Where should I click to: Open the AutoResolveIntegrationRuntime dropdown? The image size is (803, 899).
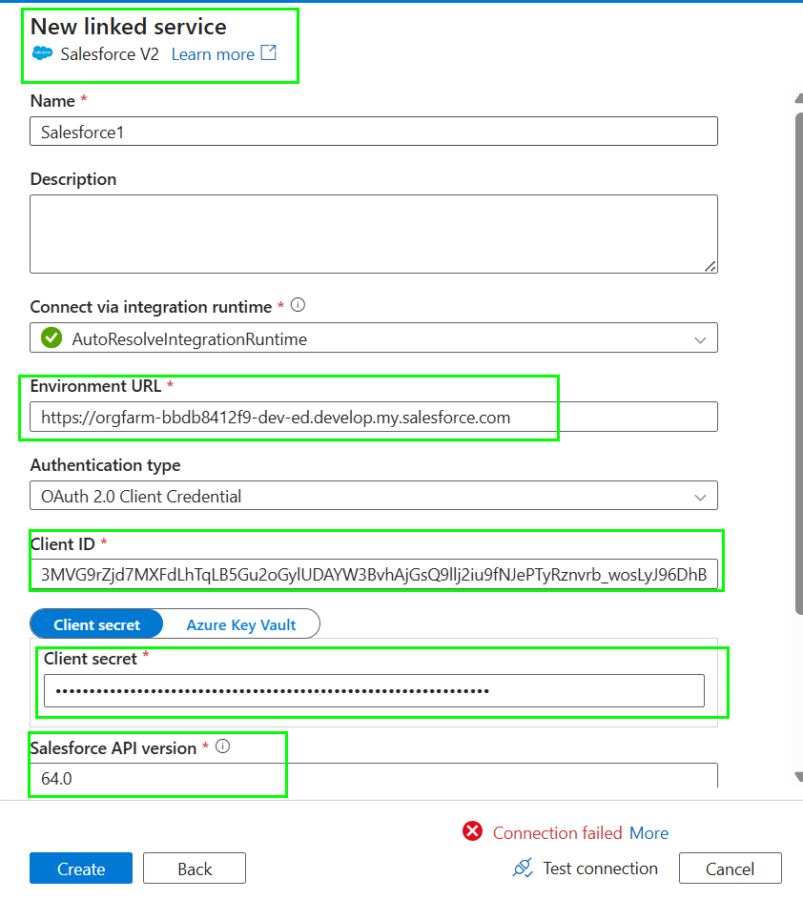pyautogui.click(x=374, y=337)
